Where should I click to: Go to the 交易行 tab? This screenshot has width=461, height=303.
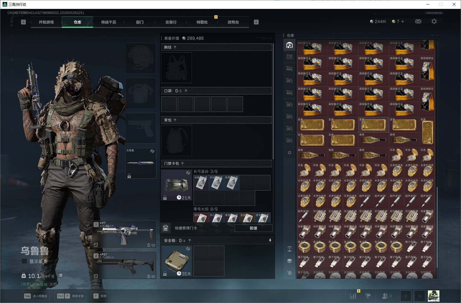[171, 22]
